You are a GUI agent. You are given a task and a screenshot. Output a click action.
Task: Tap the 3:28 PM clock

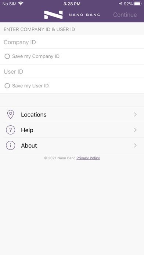click(x=72, y=4)
